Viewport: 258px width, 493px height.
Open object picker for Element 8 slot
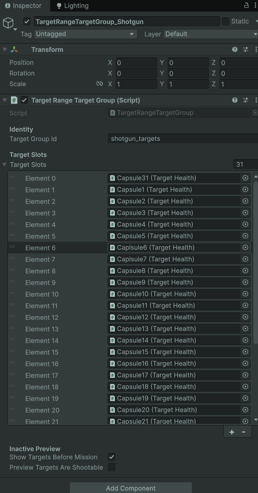click(x=246, y=271)
